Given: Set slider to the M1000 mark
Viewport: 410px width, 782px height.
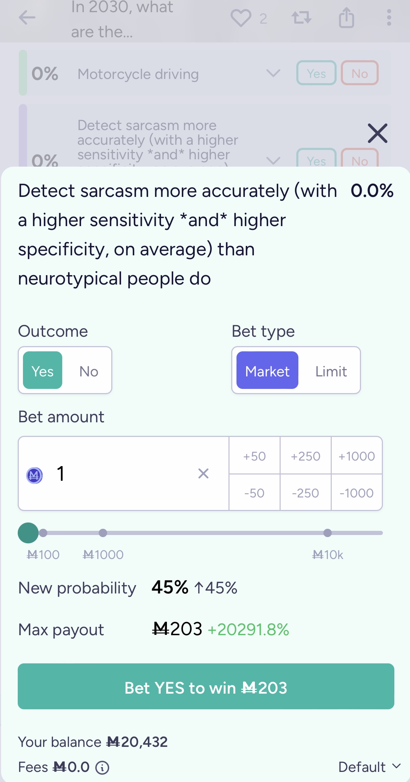Looking at the screenshot, I should click(103, 533).
